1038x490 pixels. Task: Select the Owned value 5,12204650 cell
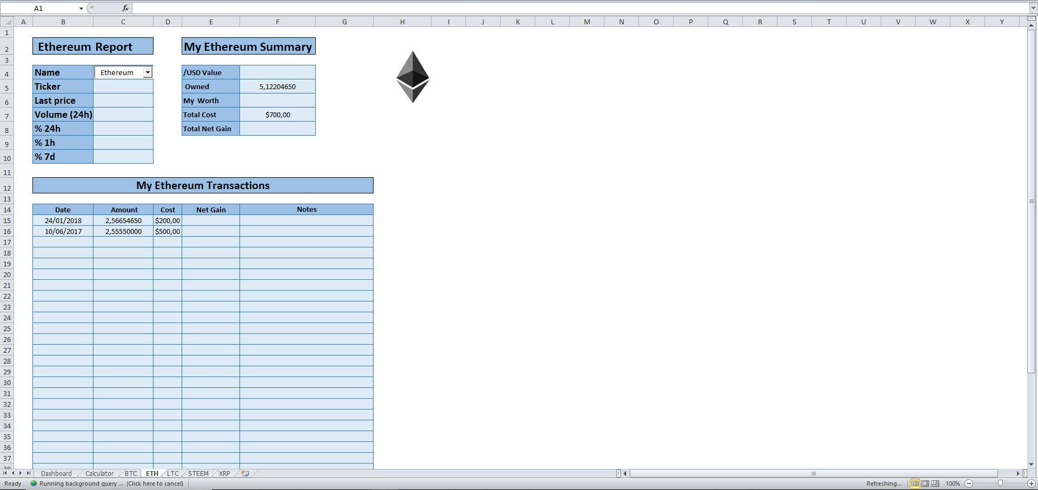[x=277, y=86]
